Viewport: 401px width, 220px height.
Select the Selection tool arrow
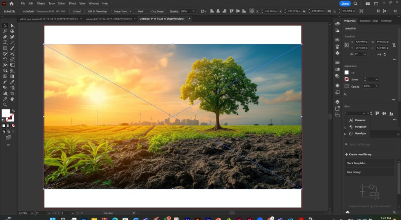[5, 25]
